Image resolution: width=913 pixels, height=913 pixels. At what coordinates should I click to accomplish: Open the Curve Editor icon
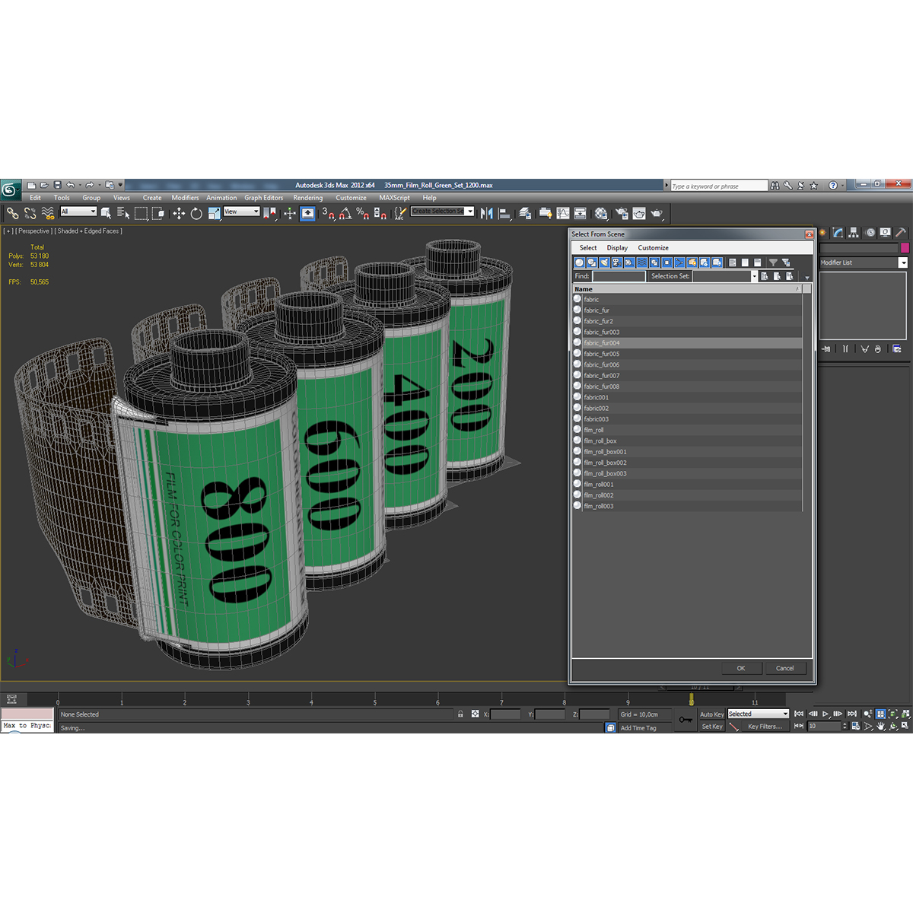click(x=563, y=214)
